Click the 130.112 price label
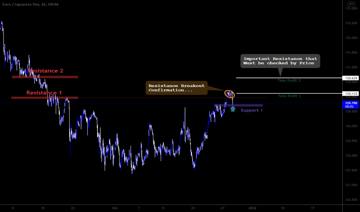Viewport: 360px width, 212px height. 350,94
